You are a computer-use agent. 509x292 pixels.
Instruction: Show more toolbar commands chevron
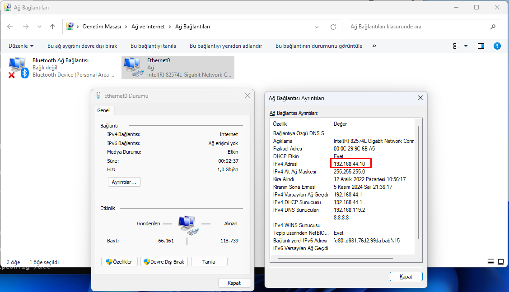pyautogui.click(x=374, y=46)
